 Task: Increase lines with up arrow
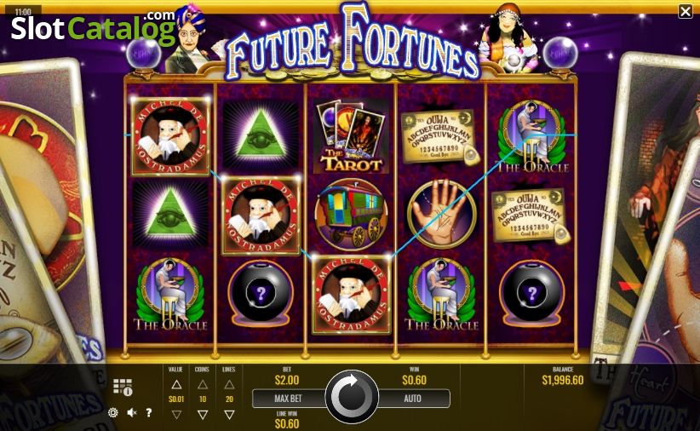(229, 384)
